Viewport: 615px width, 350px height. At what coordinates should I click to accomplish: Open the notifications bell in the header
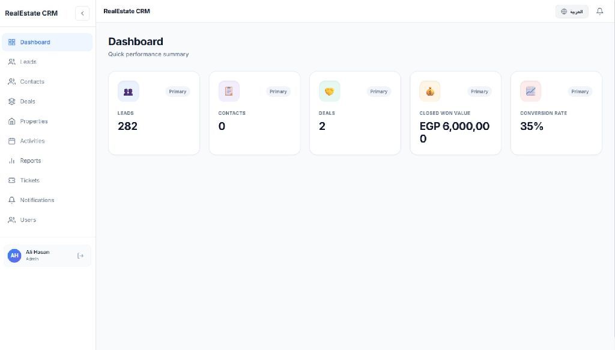click(600, 11)
